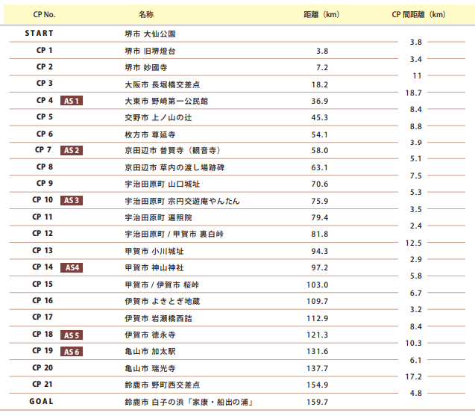The image size is (475, 416).
Task: Click the 名称 column header
Action: [x=146, y=15]
